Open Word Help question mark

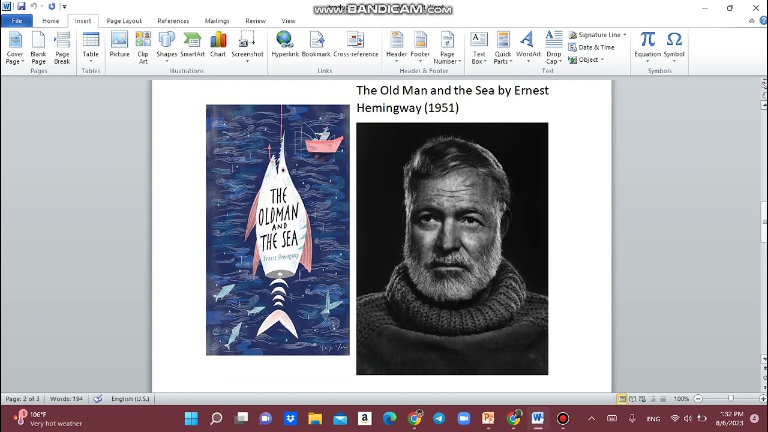point(762,21)
